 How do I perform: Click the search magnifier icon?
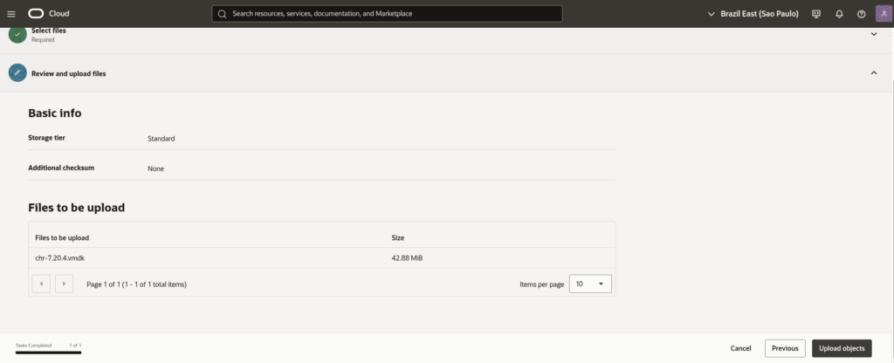click(x=223, y=14)
